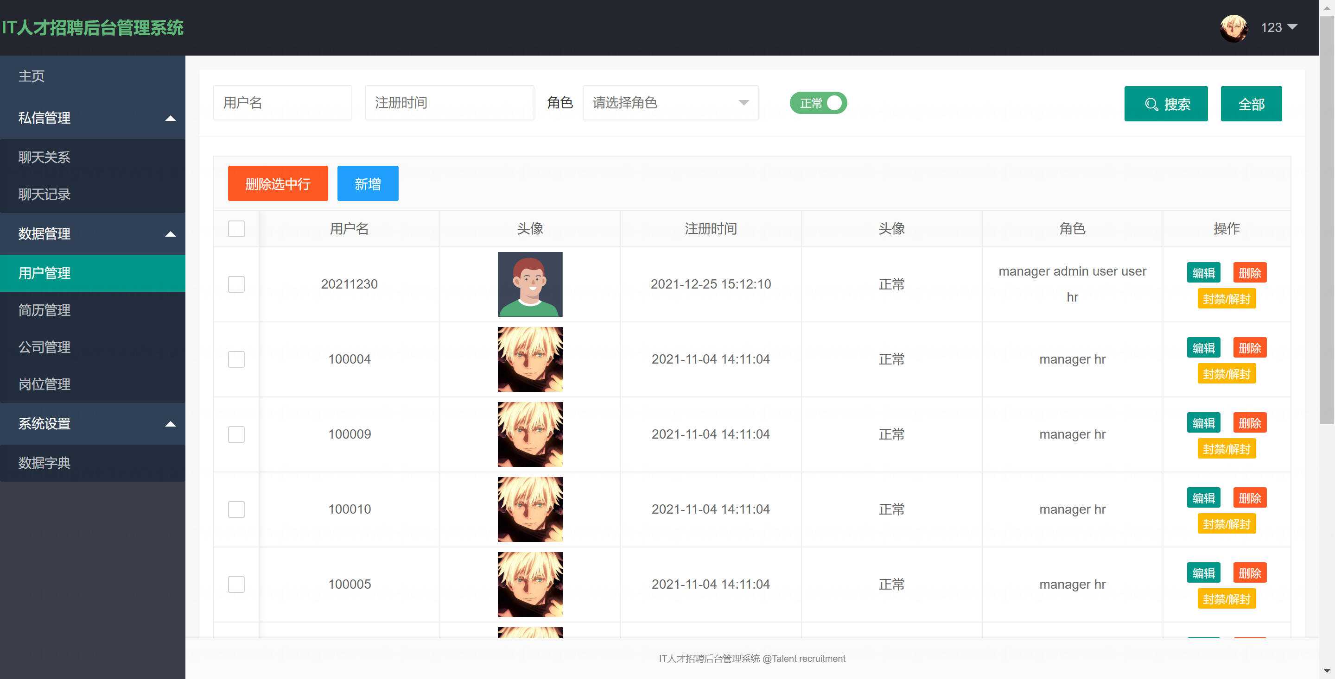Click the avatar thumbnail of user 100009
The height and width of the screenshot is (679, 1335).
(x=530, y=434)
